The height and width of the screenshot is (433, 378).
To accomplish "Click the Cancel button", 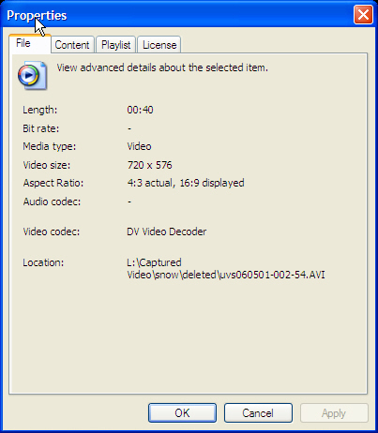I will coord(258,413).
